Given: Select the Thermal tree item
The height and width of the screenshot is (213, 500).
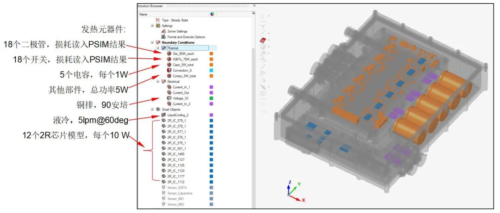Looking at the screenshot, I should [187, 48].
